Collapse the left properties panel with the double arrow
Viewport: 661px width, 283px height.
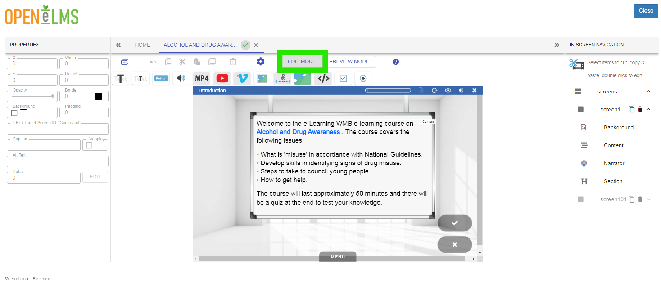[118, 45]
